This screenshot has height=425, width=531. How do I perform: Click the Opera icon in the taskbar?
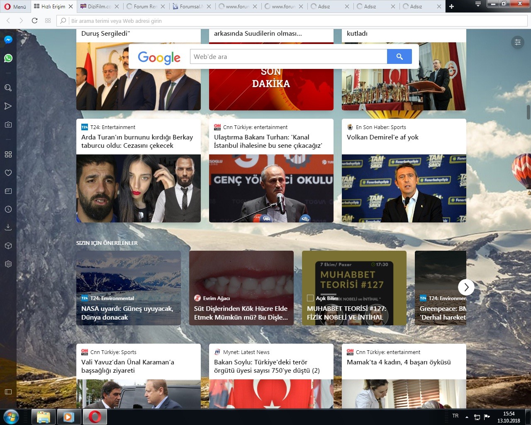click(95, 417)
